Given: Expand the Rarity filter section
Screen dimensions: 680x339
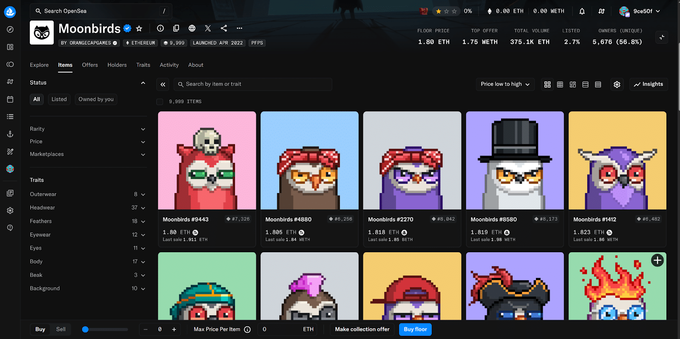Looking at the screenshot, I should 88,129.
